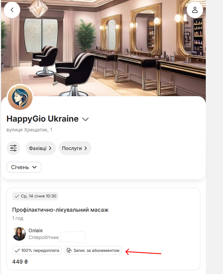Click the HappyGio Ukraine heading
This screenshot has height=274, width=223.
(x=42, y=119)
